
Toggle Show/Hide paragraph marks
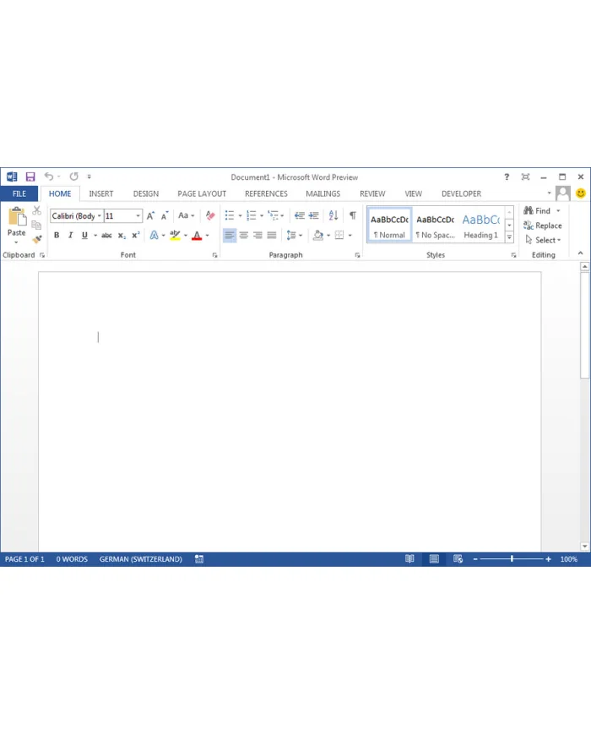coord(353,215)
